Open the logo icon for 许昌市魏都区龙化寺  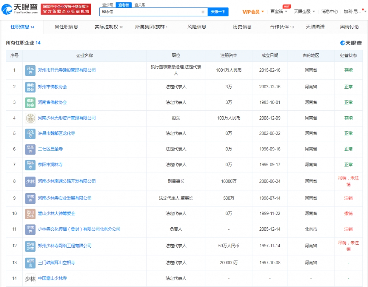pos(30,134)
